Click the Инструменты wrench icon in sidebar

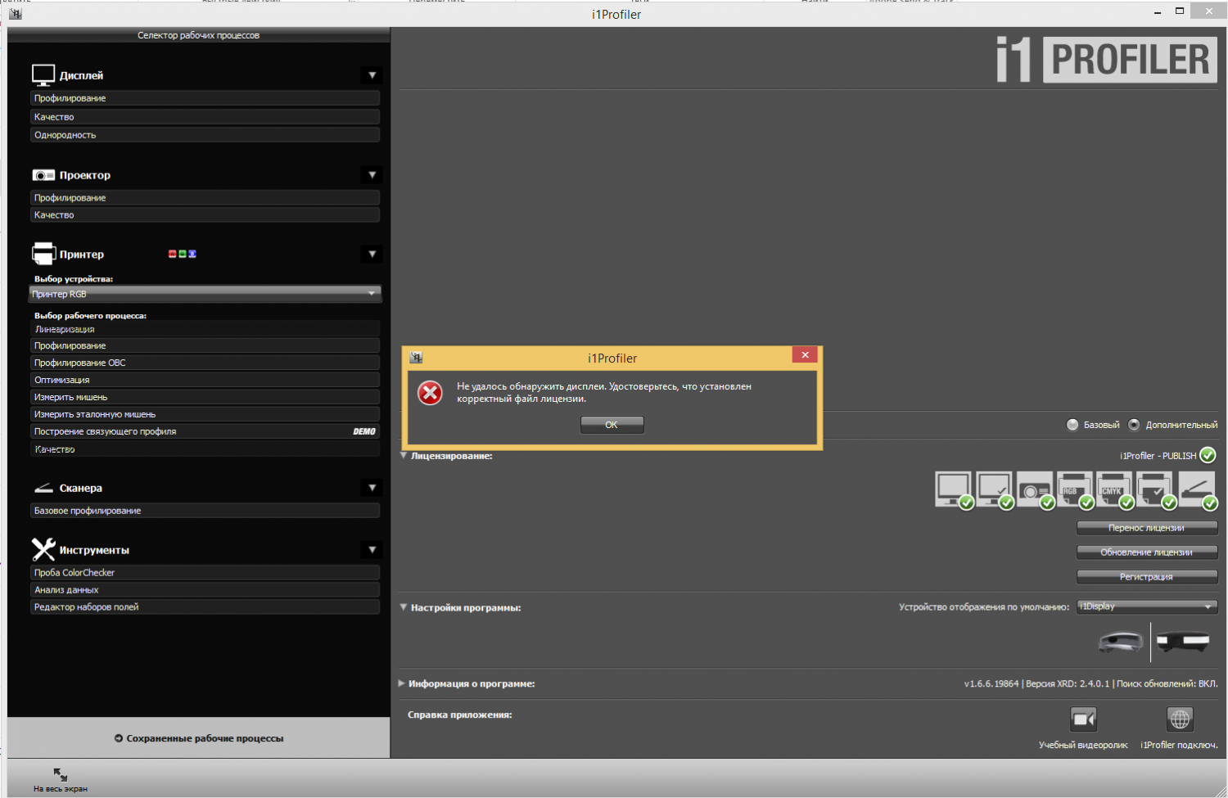tap(43, 549)
